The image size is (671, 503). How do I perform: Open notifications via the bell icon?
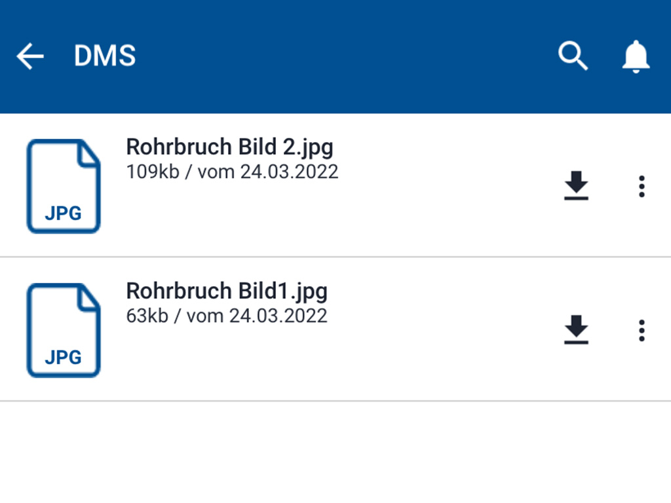[635, 56]
